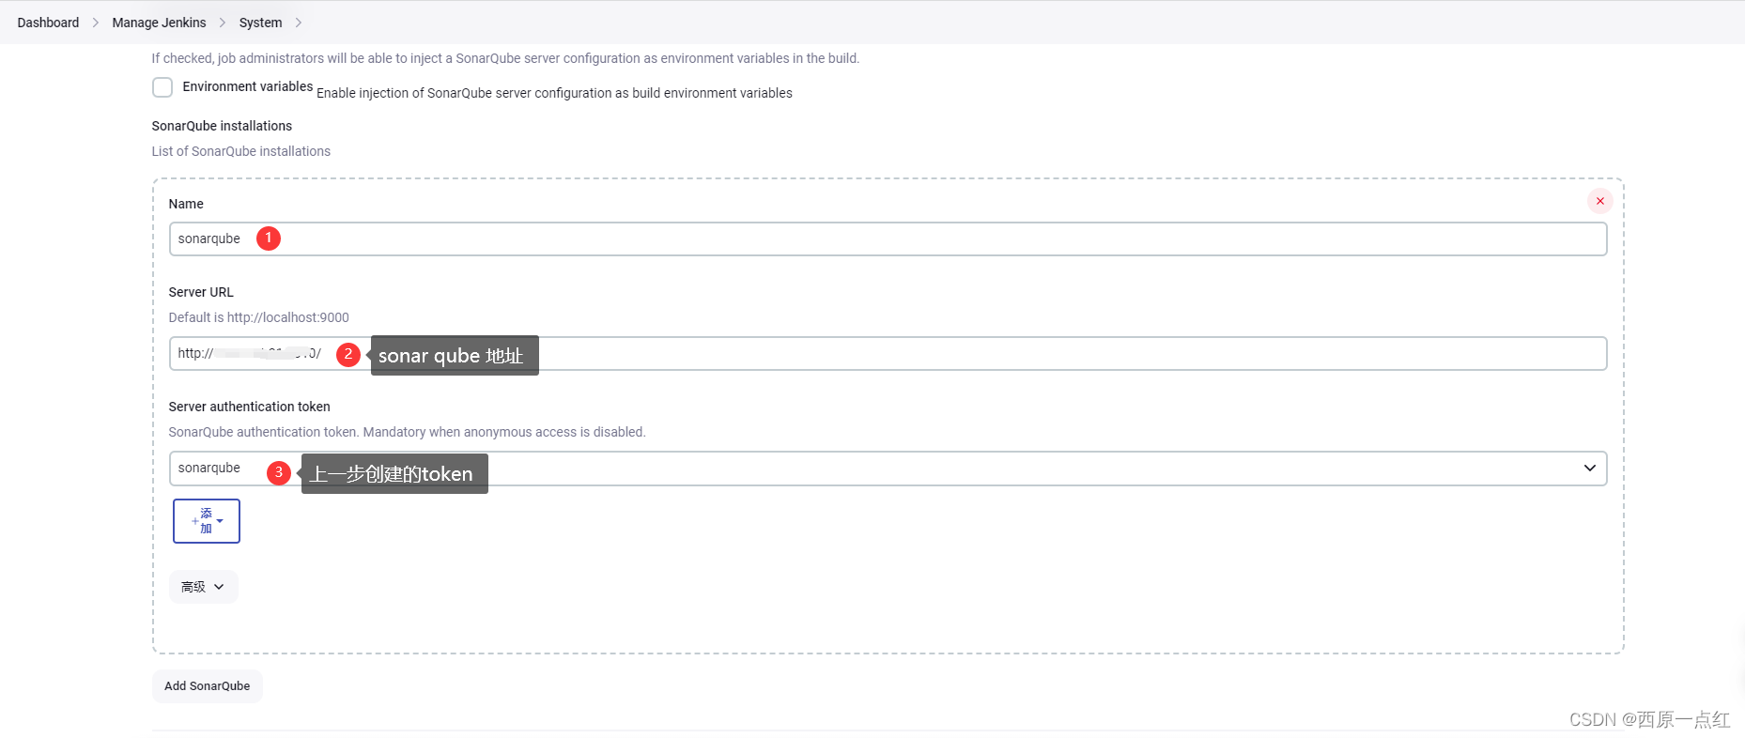Viewport: 1745px width, 738px height.
Task: Click the 'Server URL' label
Action: pyautogui.click(x=201, y=292)
